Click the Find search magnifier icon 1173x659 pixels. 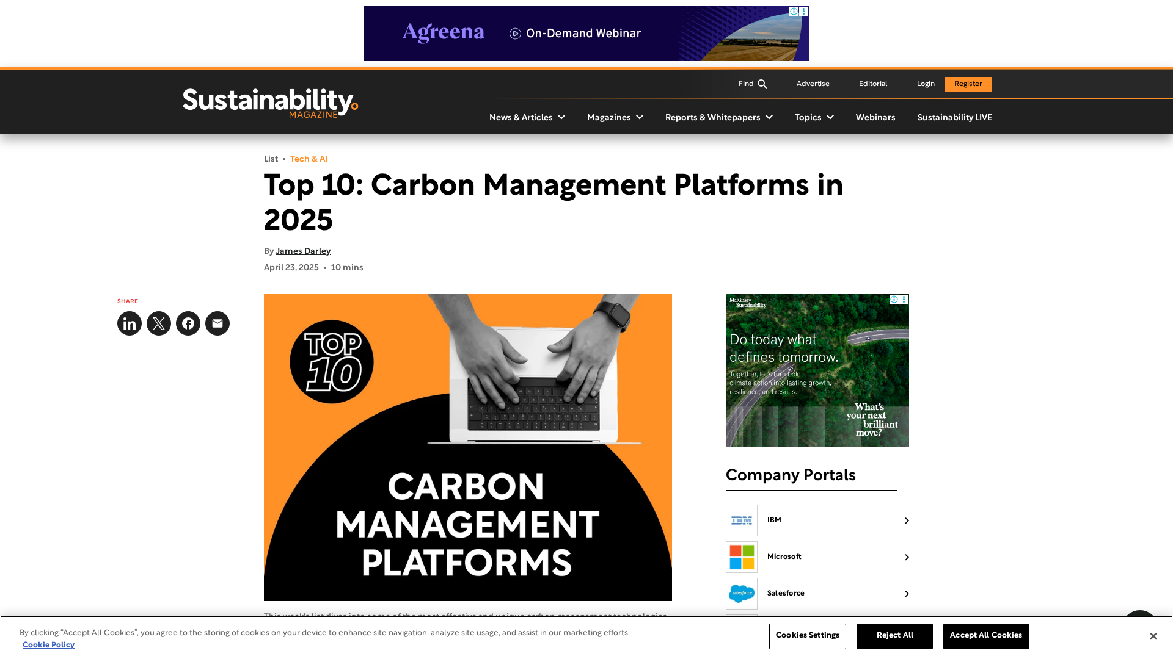point(762,84)
